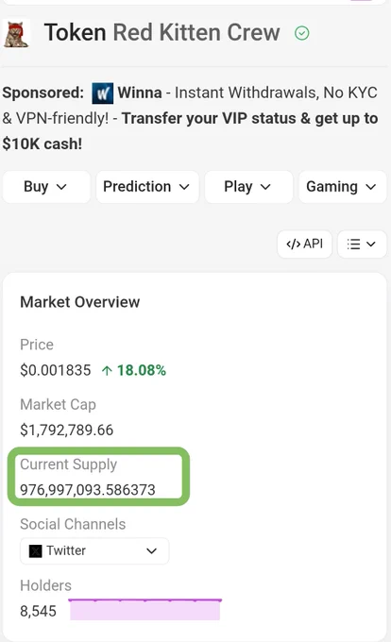Click the API button
Image resolution: width=391 pixels, height=642 pixels.
tap(305, 245)
